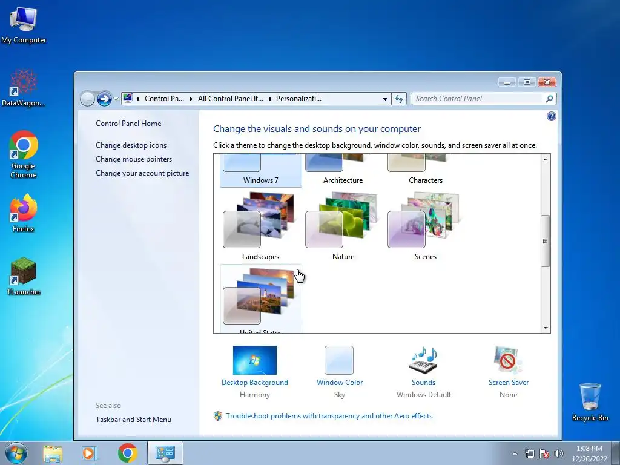Choose the United States theme
620x465 pixels.
click(x=260, y=299)
